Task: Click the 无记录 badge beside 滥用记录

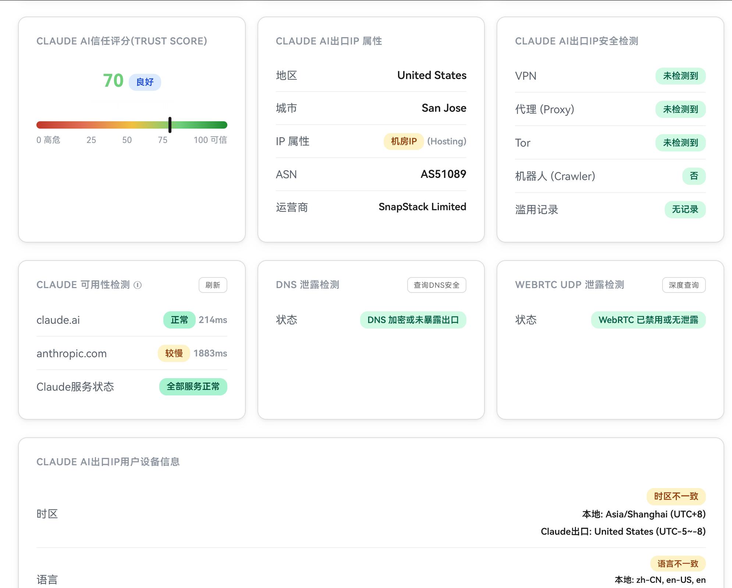Action: tap(685, 209)
